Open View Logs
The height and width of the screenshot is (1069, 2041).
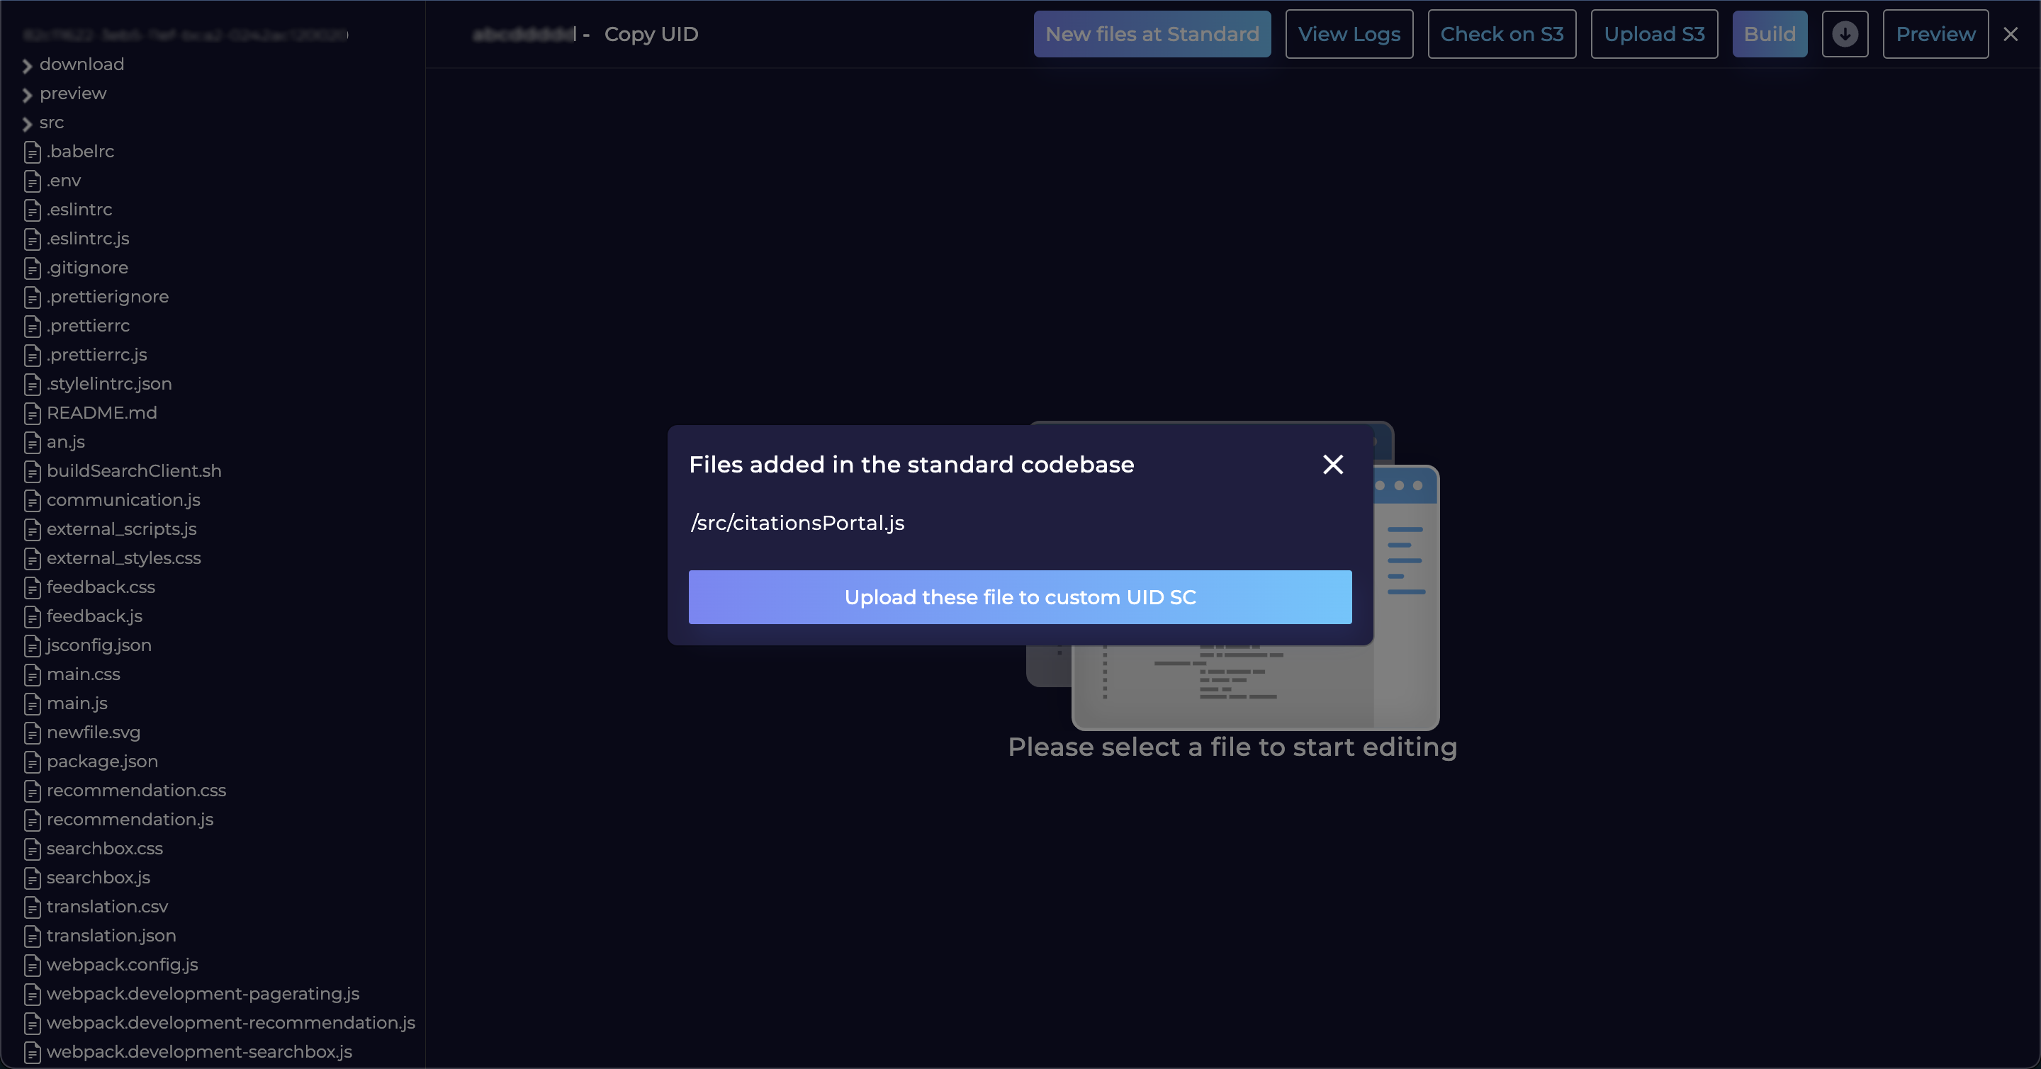pyautogui.click(x=1349, y=34)
